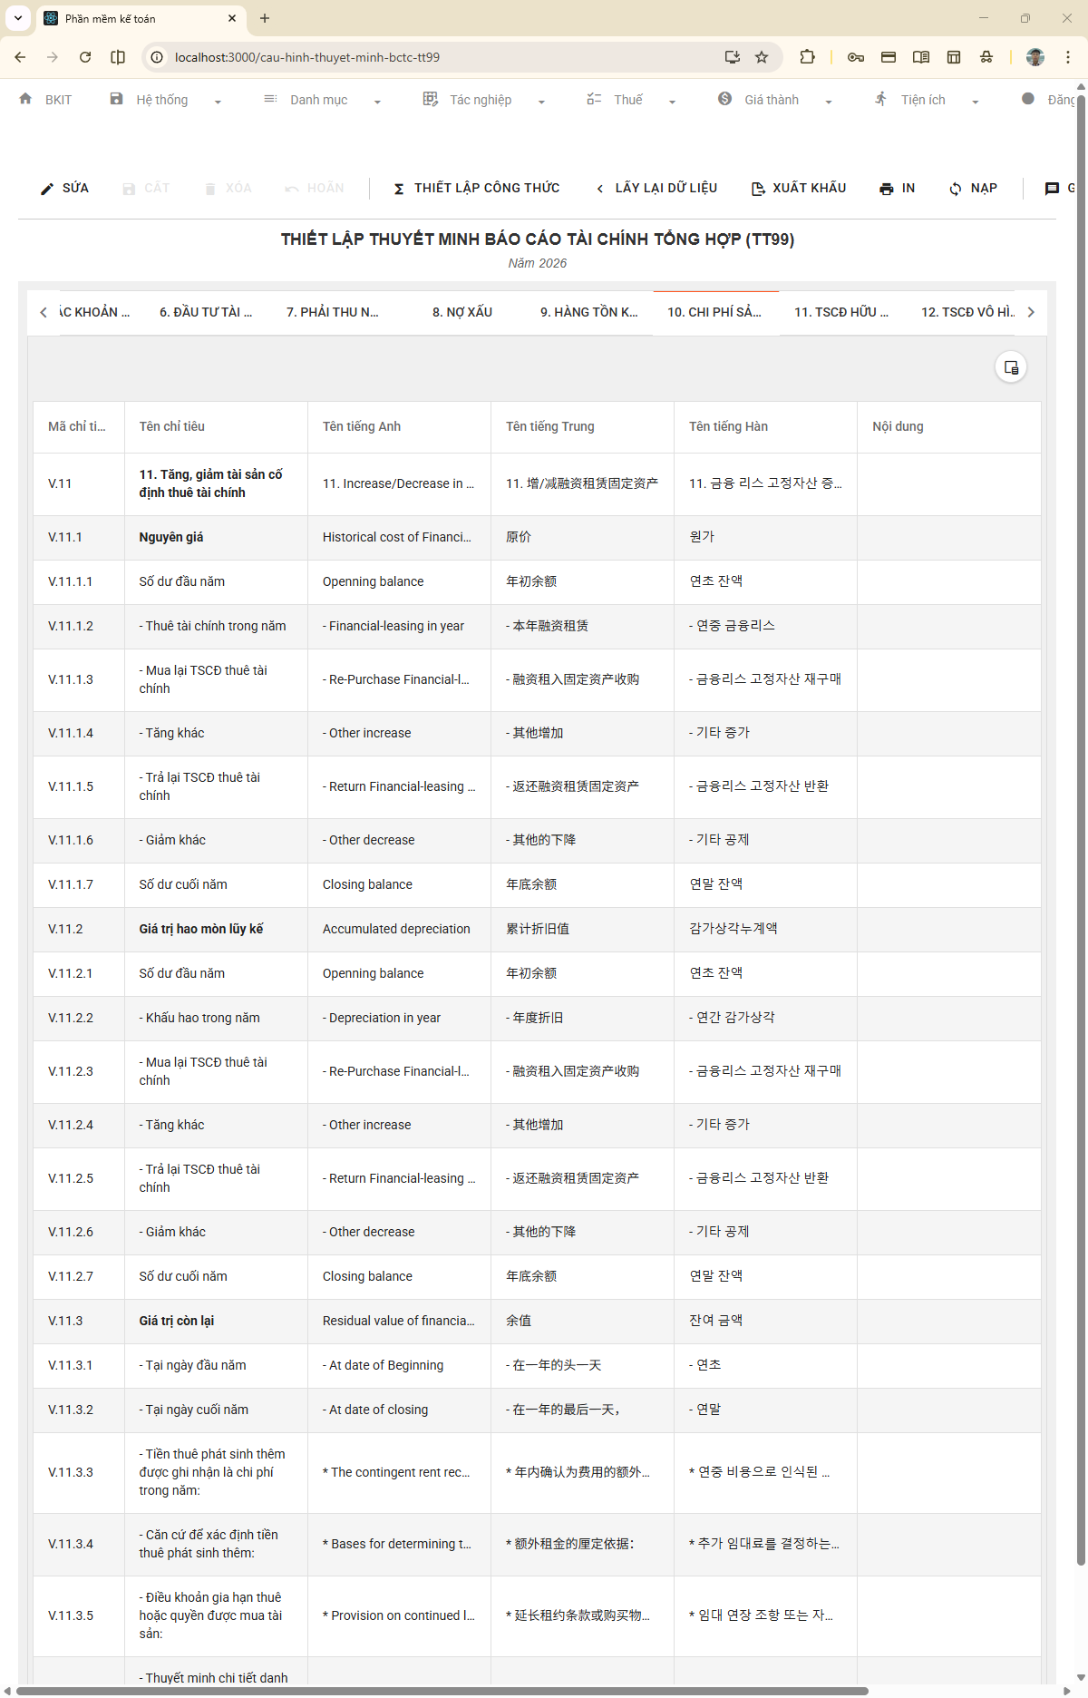Reload the page in the browser
Image resolution: width=1088 pixels, height=1698 pixels.
(85, 57)
